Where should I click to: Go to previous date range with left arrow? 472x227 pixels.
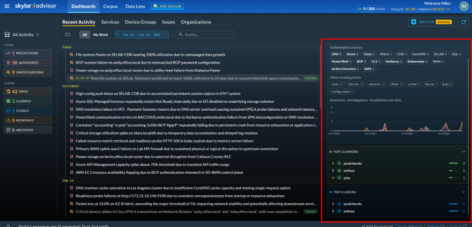point(117,35)
